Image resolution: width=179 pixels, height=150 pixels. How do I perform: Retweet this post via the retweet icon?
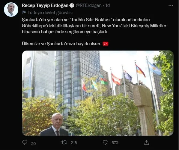tap(64, 143)
